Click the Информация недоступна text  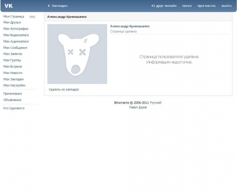click(169, 62)
